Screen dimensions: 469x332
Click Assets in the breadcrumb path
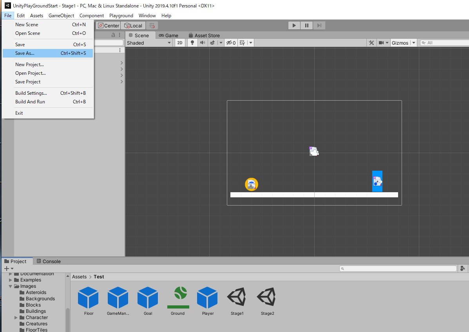[79, 277]
